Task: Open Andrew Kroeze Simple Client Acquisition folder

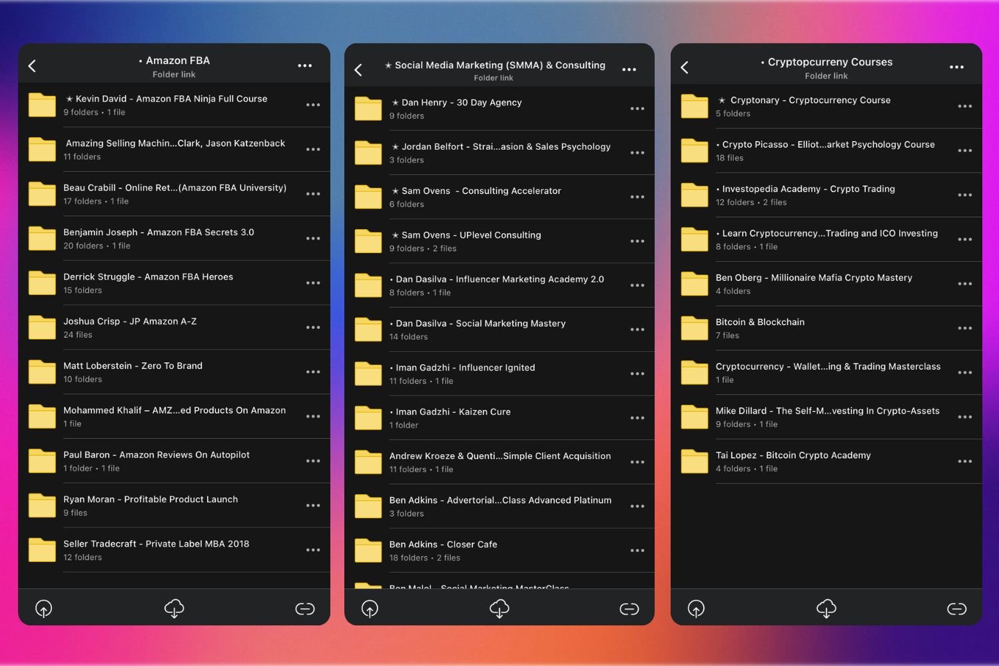Action: [x=499, y=462]
